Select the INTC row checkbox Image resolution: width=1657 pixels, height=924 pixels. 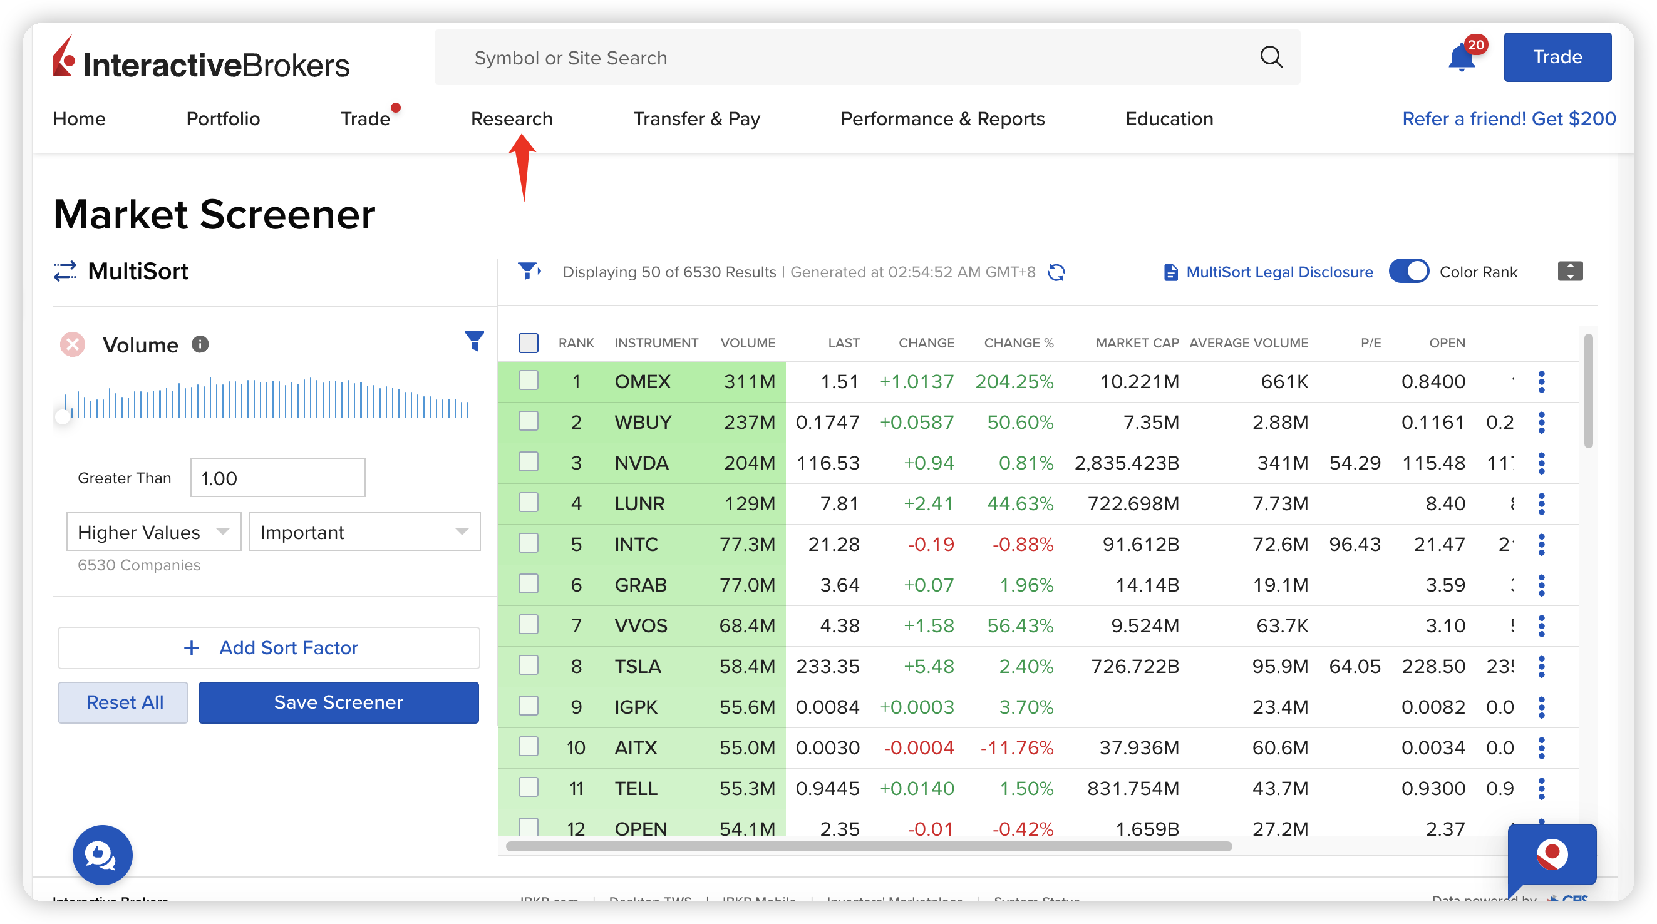(x=528, y=543)
